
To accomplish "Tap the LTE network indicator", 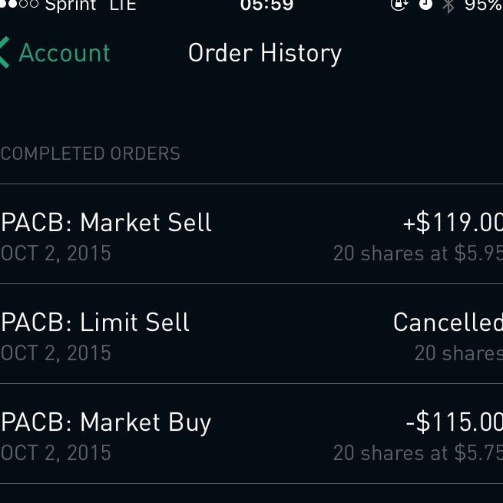I will [x=121, y=5].
